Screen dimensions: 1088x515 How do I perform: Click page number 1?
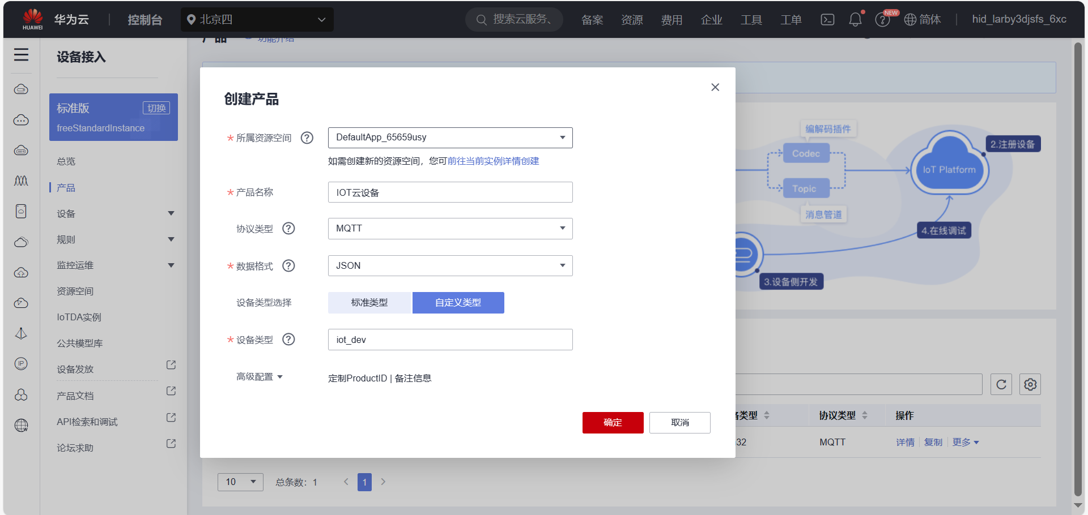click(x=364, y=482)
